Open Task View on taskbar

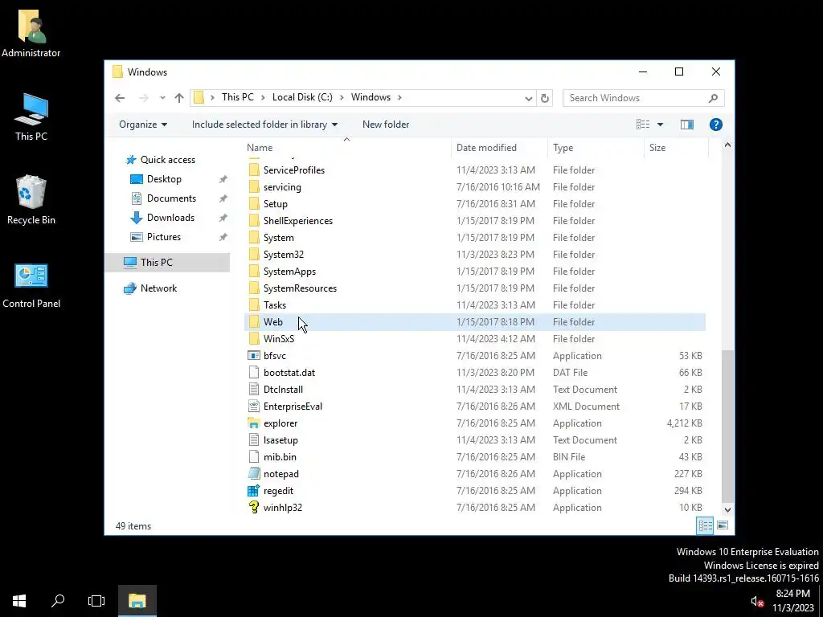tap(96, 601)
